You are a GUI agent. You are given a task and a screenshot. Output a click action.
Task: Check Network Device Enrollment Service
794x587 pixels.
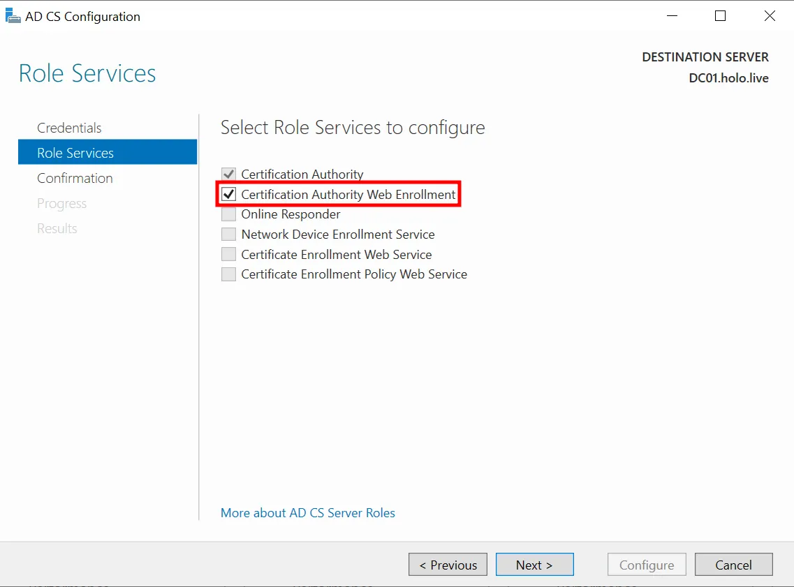tap(229, 235)
